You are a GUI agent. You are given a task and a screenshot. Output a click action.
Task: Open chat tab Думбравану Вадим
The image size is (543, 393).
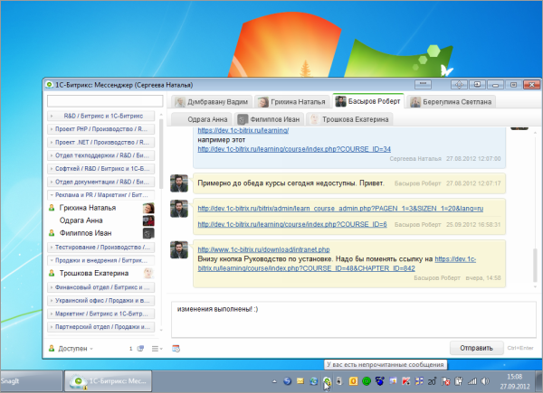coord(213,102)
